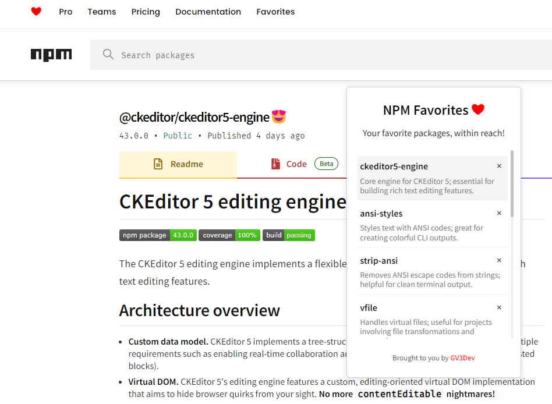Image resolution: width=552 pixels, height=404 pixels.
Task: Click the Search packages input field
Action: pos(233,54)
